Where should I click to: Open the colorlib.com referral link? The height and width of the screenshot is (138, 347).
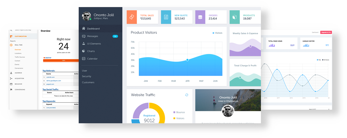(51, 77)
